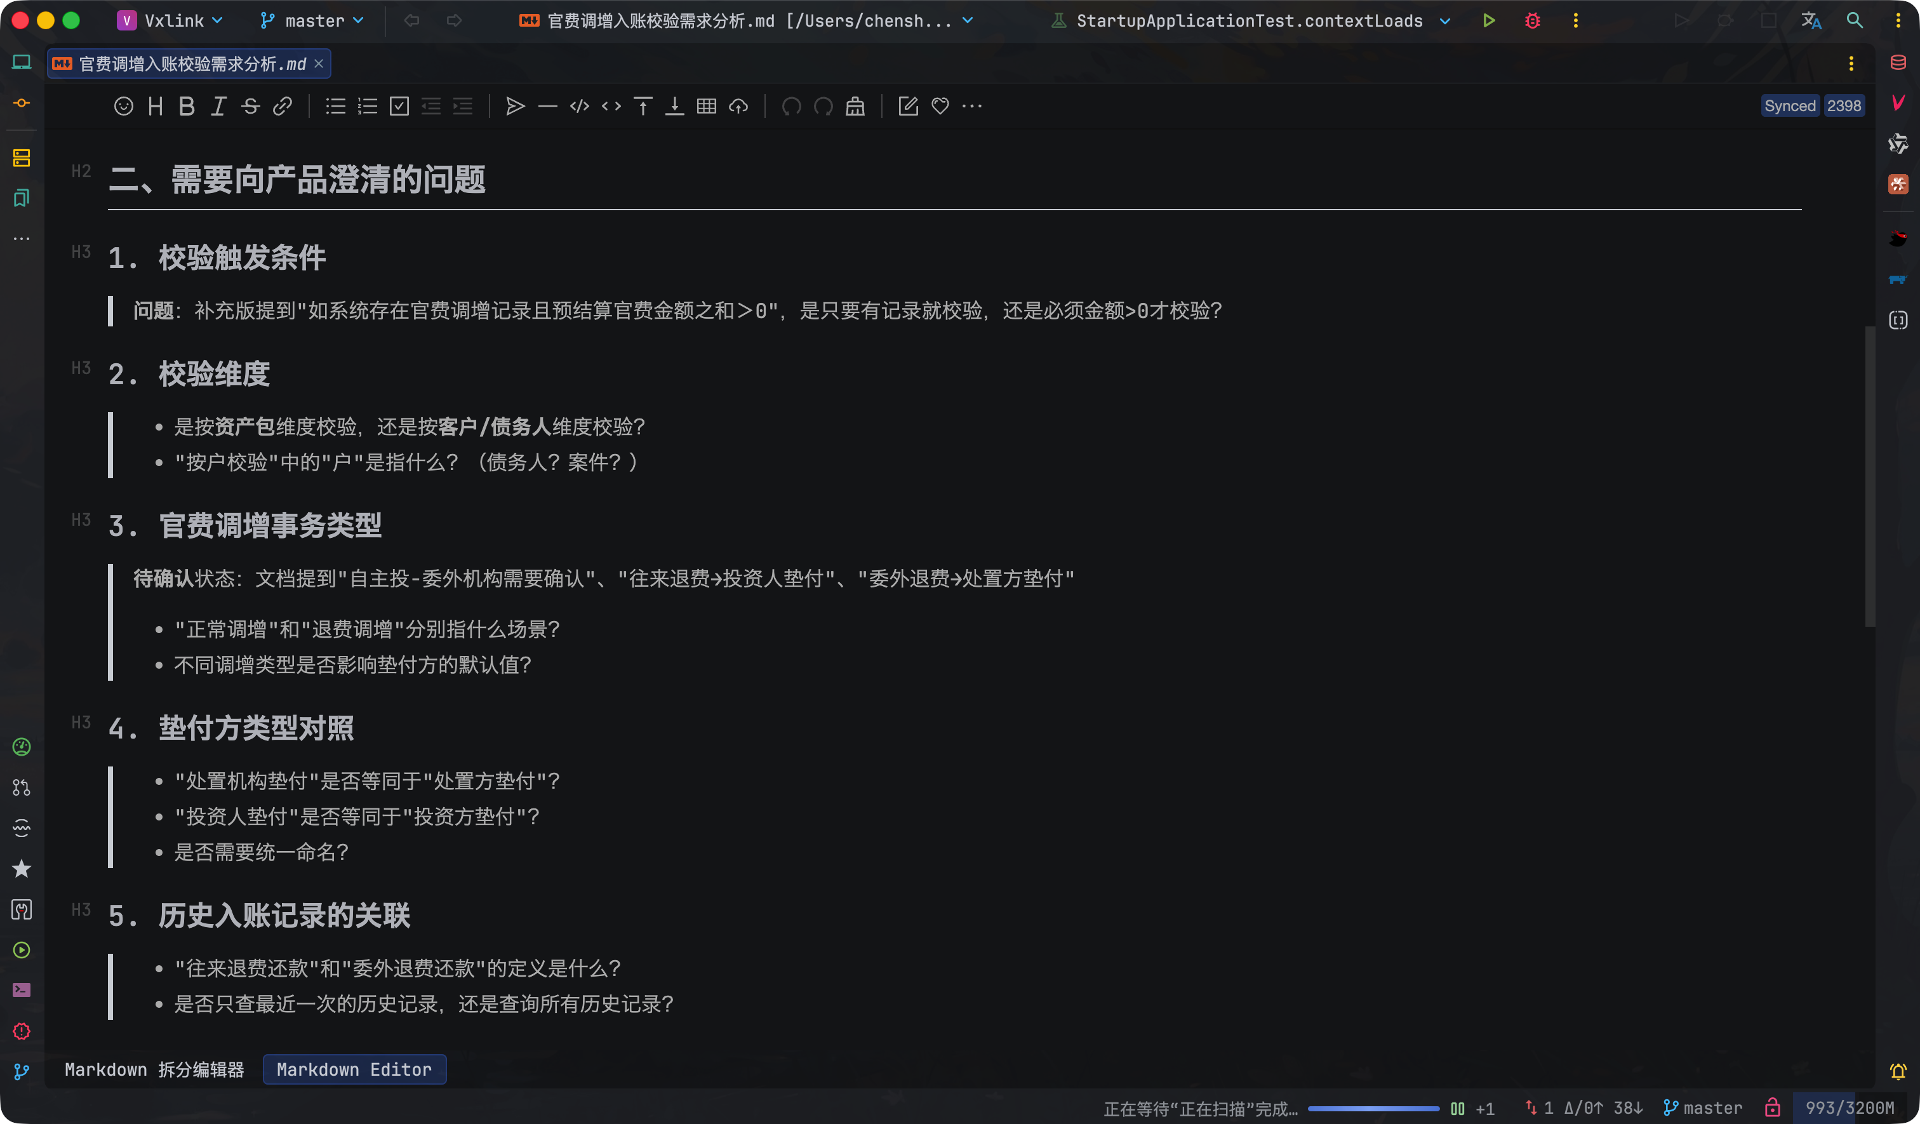Pause the background scanning process
The image size is (1920, 1124).
[1458, 1108]
